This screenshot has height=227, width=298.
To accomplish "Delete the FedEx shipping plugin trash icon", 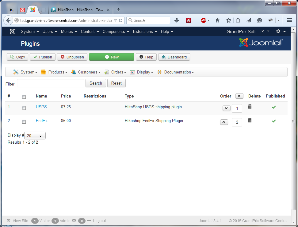I will tap(250, 120).
